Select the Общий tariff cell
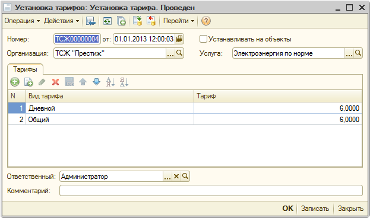This screenshot has height=218, width=370. pyautogui.click(x=110, y=120)
